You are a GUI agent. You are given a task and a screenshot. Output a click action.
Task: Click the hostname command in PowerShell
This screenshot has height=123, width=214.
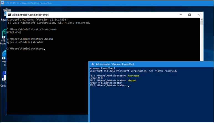point(133,76)
